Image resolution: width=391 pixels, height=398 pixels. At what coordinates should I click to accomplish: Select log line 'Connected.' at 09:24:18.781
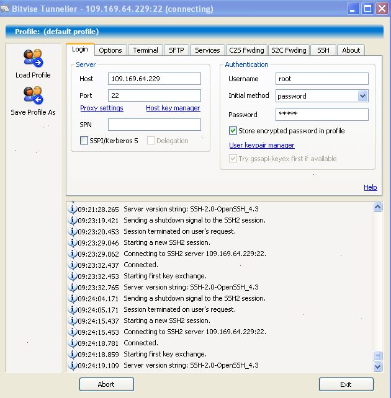tap(141, 343)
